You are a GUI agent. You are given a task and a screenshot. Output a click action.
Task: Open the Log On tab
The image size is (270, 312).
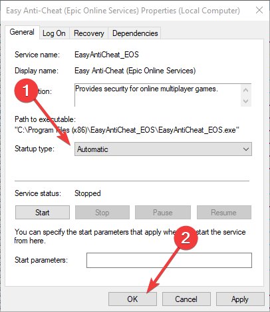tap(54, 33)
